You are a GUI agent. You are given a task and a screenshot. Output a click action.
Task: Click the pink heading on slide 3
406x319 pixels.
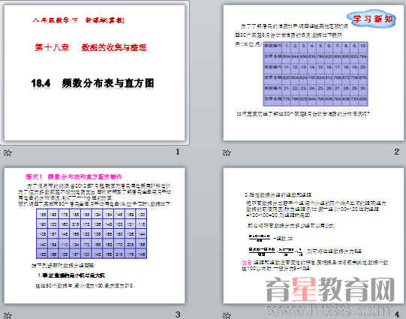coord(74,177)
